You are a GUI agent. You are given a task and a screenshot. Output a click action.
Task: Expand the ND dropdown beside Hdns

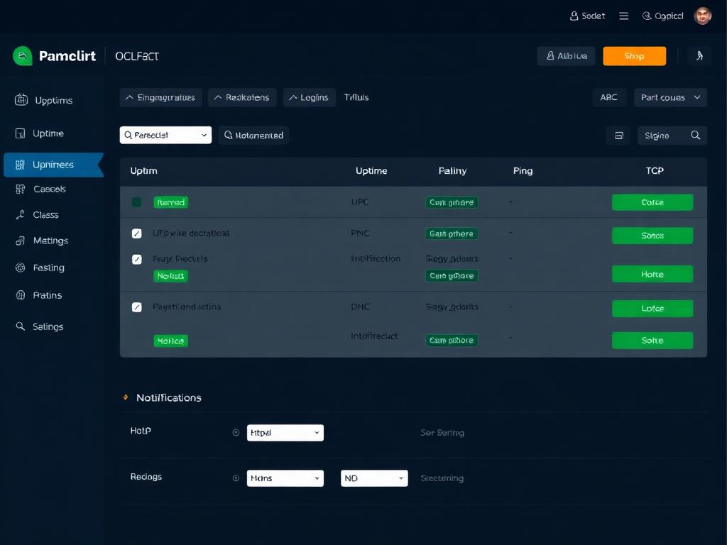[374, 478]
